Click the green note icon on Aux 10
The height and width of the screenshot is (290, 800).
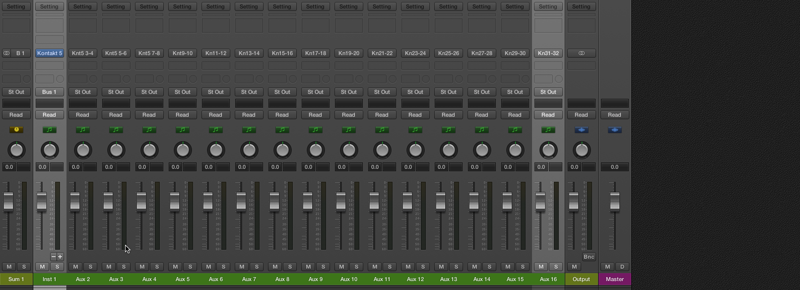[x=349, y=130]
